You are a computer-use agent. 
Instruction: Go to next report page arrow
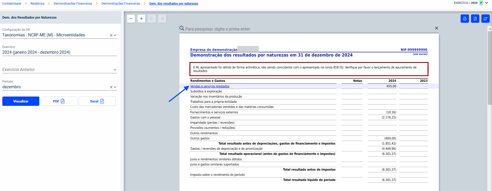tap(162, 19)
